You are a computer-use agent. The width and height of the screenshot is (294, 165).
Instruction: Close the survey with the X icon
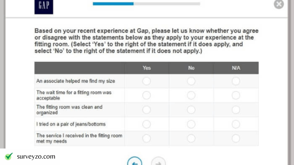coord(279,4)
